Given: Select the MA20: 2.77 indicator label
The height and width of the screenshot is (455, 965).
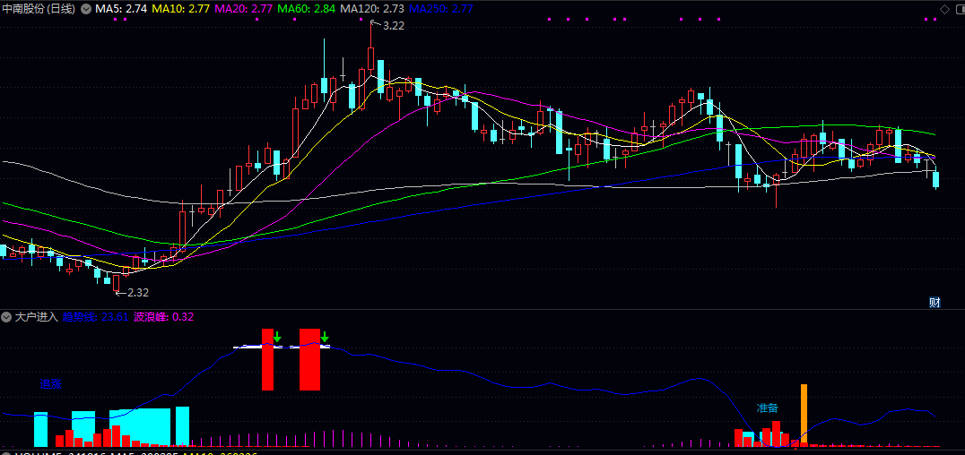Looking at the screenshot, I should 244,9.
